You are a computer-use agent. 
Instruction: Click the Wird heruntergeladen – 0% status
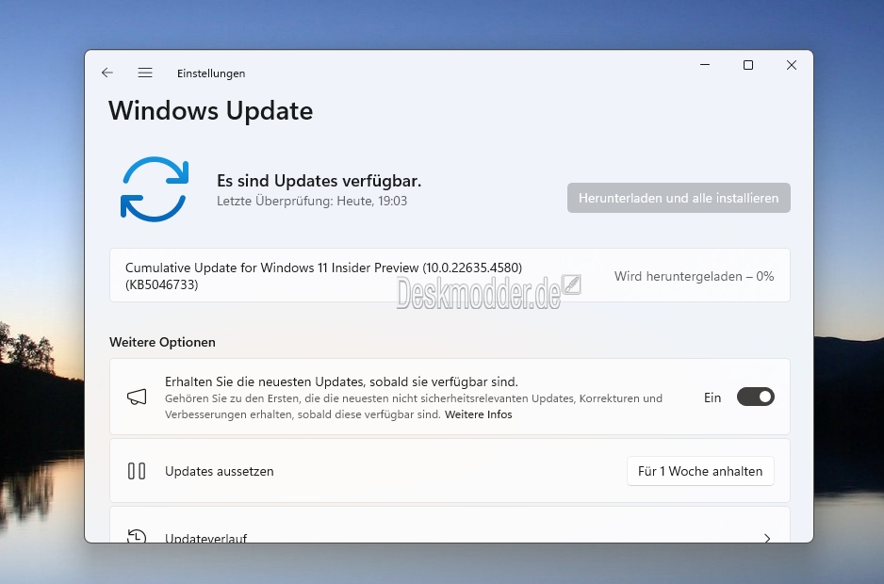tap(694, 276)
